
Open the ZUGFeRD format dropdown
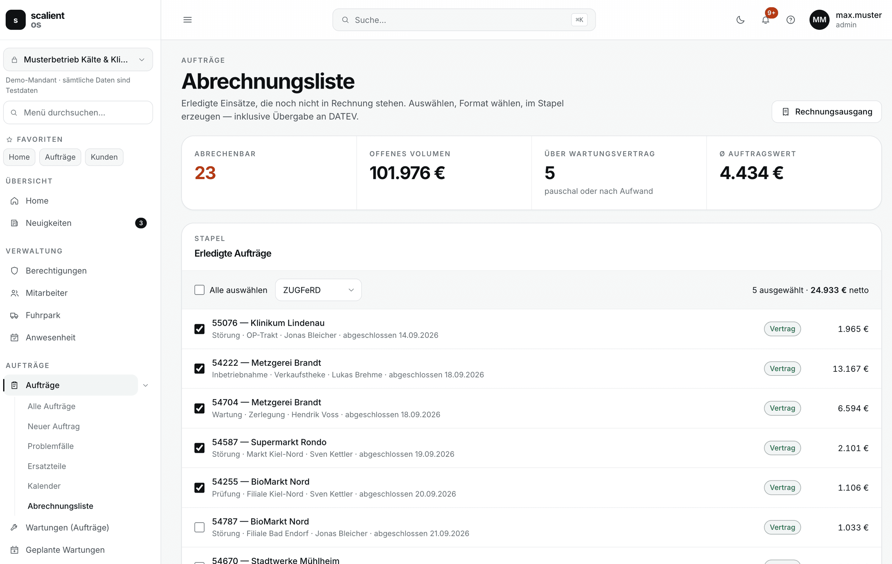click(x=318, y=290)
